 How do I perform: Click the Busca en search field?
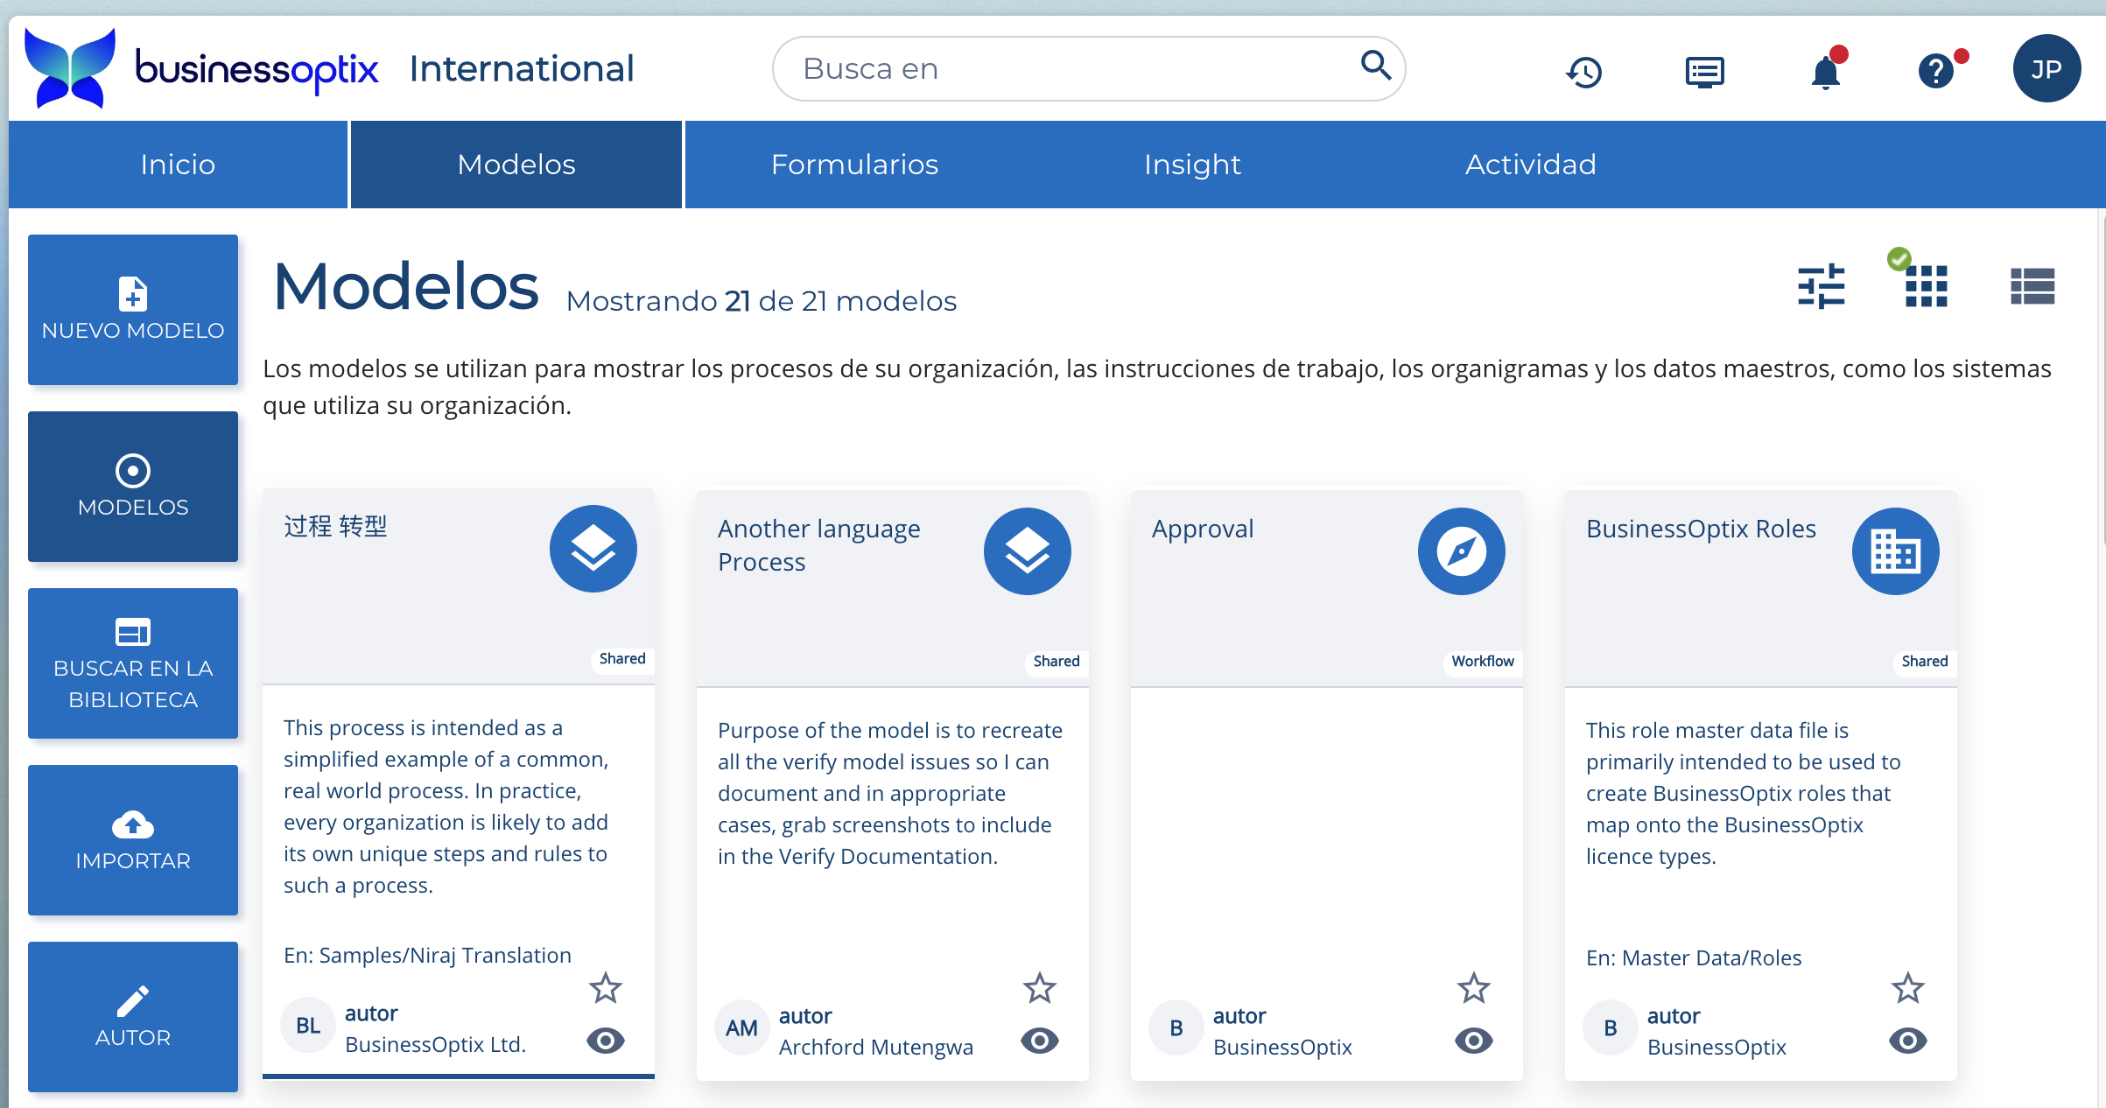[1068, 68]
